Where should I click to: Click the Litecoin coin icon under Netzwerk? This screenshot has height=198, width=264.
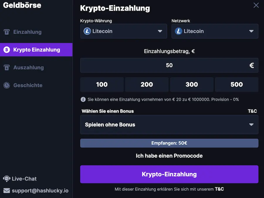tap(178, 31)
